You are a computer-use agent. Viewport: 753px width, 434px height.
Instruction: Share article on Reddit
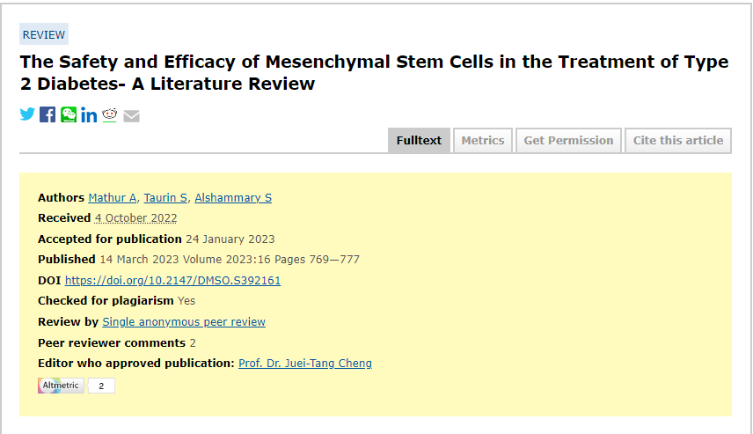[x=110, y=115]
